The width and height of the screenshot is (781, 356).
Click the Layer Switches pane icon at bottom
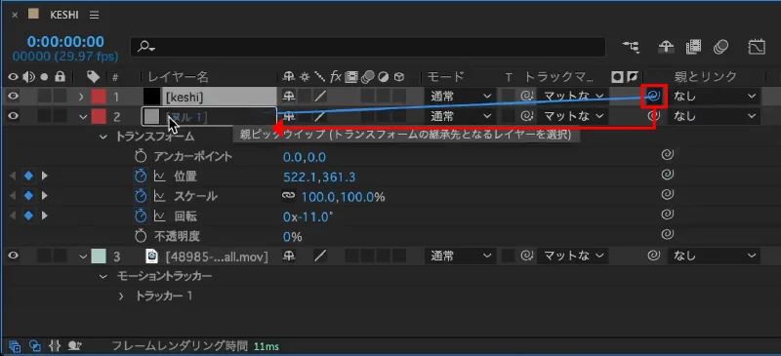coord(15,345)
